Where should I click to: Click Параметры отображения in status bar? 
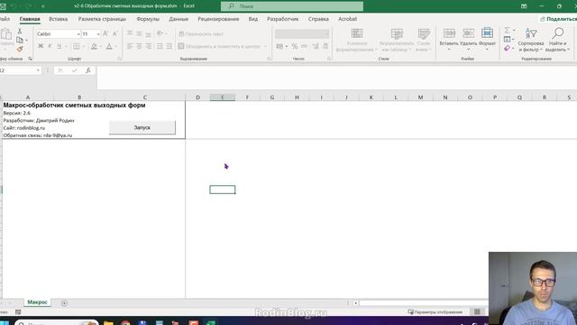[435, 312]
